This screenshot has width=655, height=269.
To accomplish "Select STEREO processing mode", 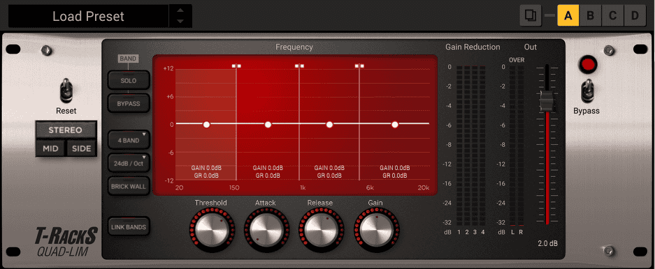I will tap(66, 130).
